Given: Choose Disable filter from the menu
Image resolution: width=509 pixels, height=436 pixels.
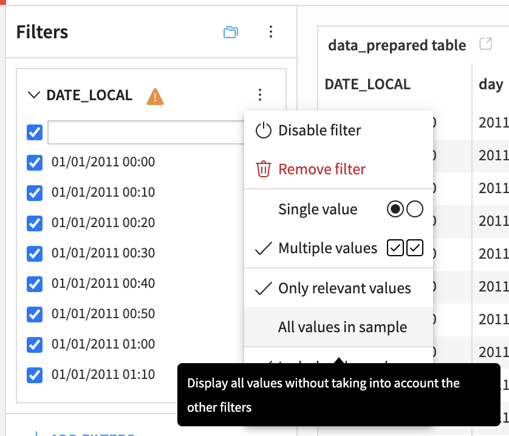Looking at the screenshot, I should coord(338,131).
